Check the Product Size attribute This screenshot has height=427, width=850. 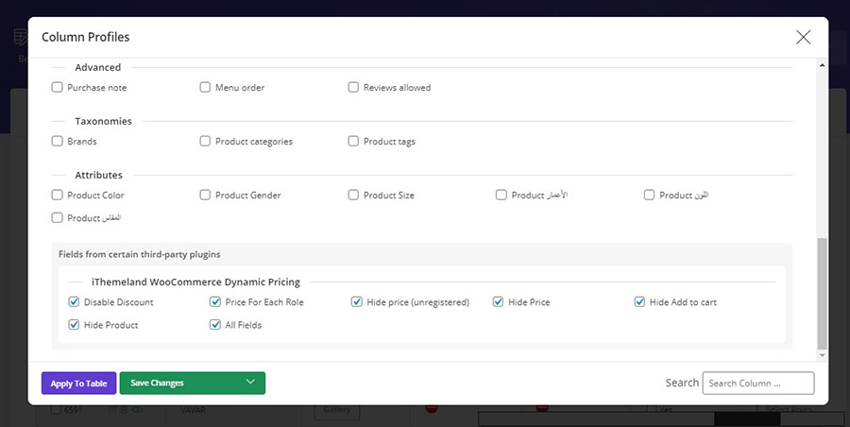(353, 195)
